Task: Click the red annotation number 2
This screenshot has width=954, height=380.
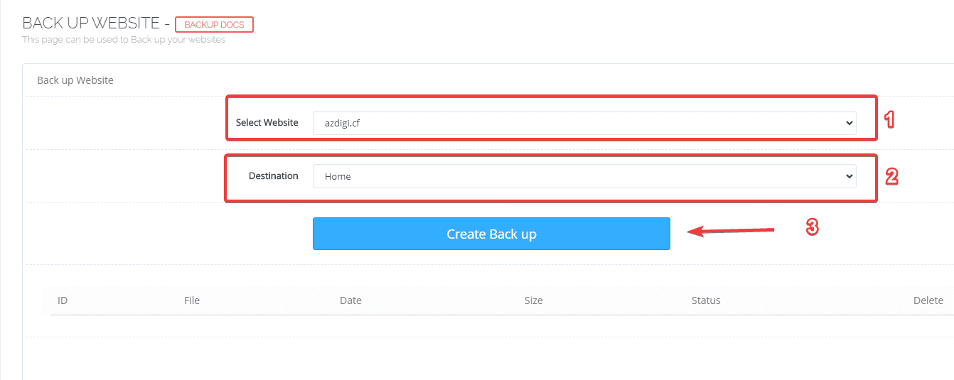Action: (891, 176)
